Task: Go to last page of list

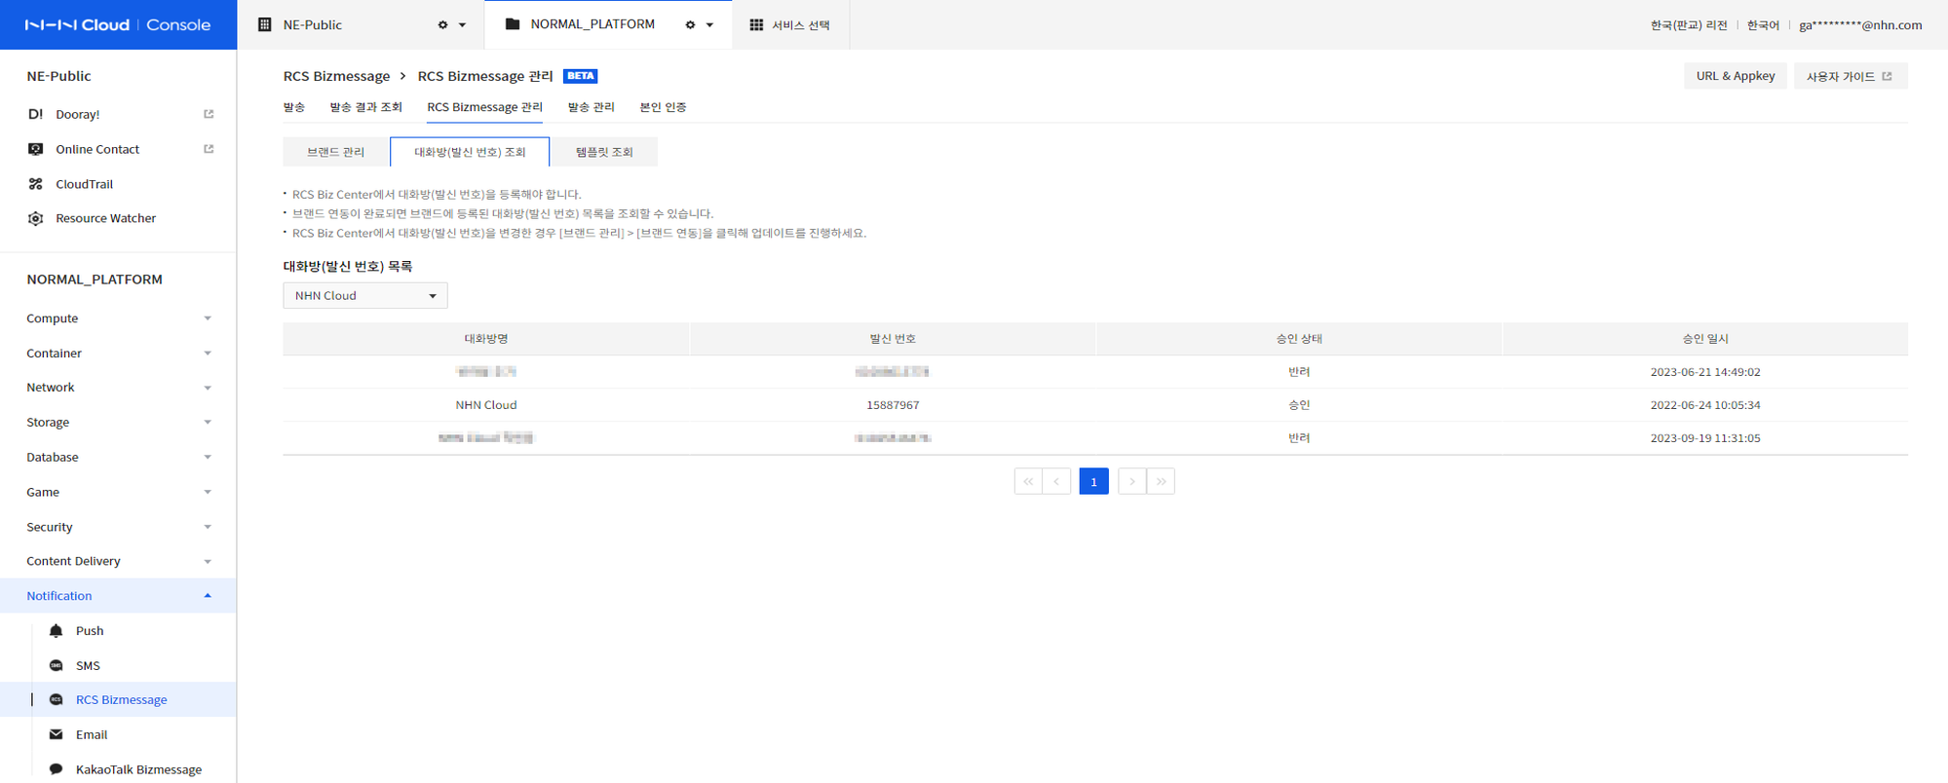Action: tap(1161, 481)
